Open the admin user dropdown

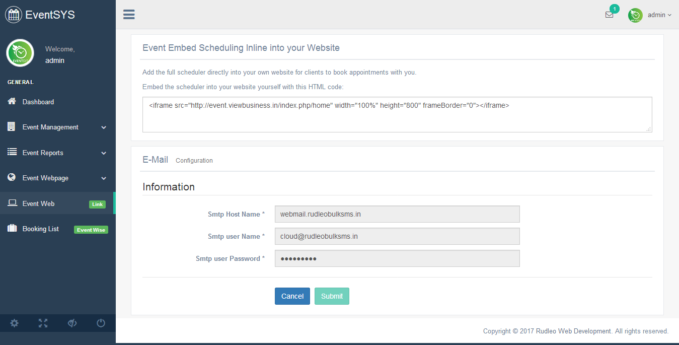tap(659, 15)
